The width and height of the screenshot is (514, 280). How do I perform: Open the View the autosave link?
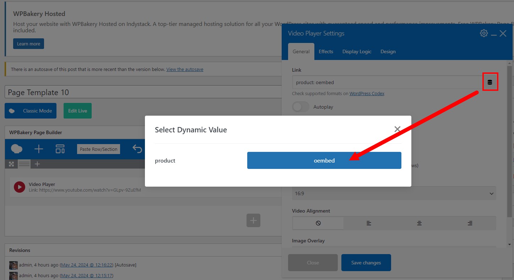185,70
